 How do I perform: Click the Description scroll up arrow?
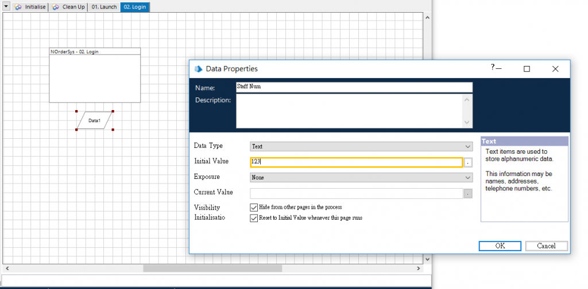coord(467,100)
